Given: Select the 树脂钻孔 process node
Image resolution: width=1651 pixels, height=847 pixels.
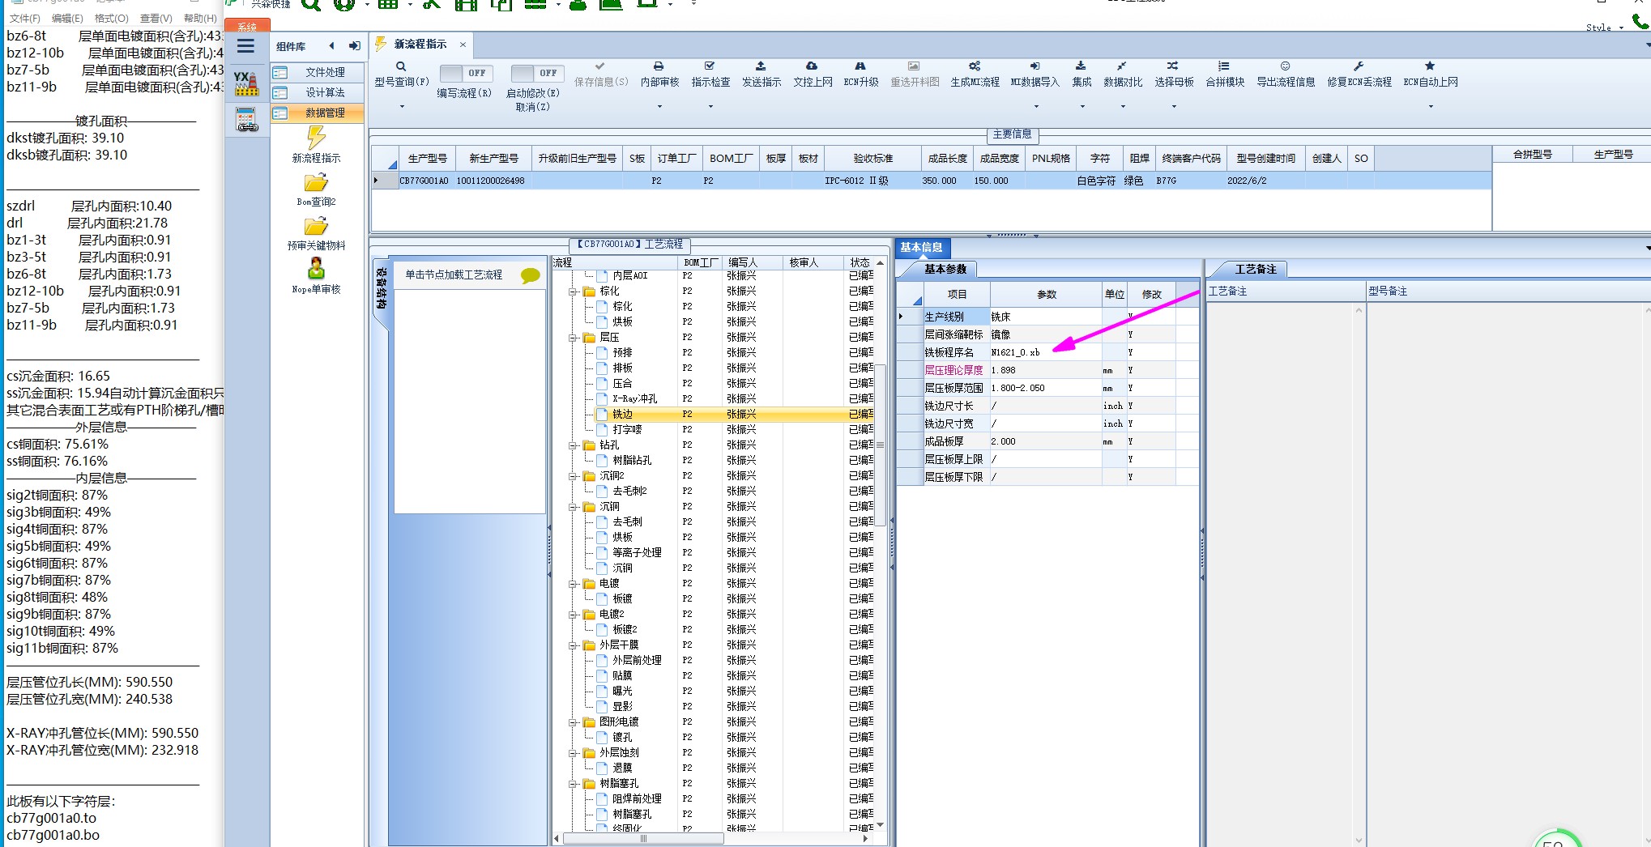Looking at the screenshot, I should click(x=632, y=461).
